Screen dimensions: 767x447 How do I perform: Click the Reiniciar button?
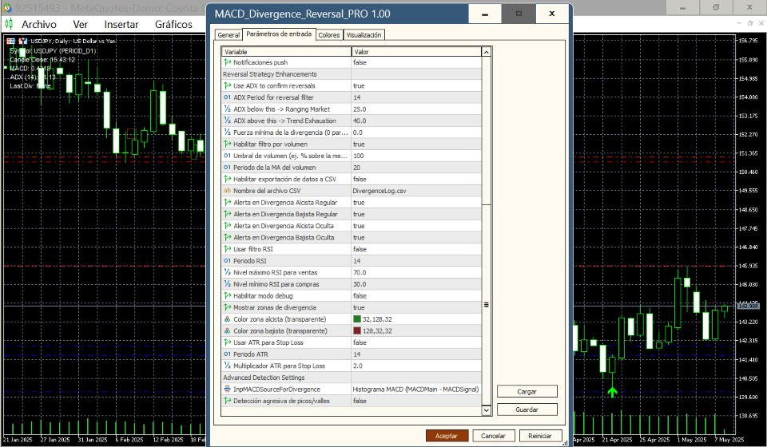click(540, 436)
